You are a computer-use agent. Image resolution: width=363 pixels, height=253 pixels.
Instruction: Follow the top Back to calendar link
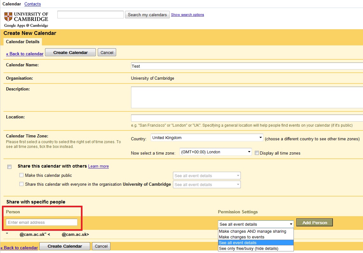[25, 54]
